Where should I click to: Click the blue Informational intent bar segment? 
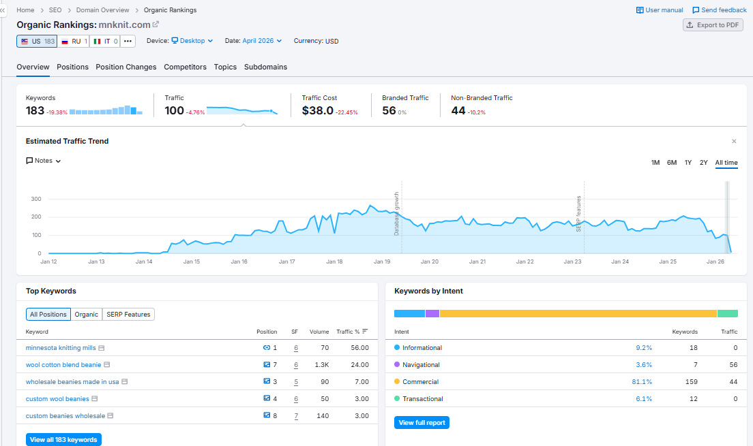410,314
